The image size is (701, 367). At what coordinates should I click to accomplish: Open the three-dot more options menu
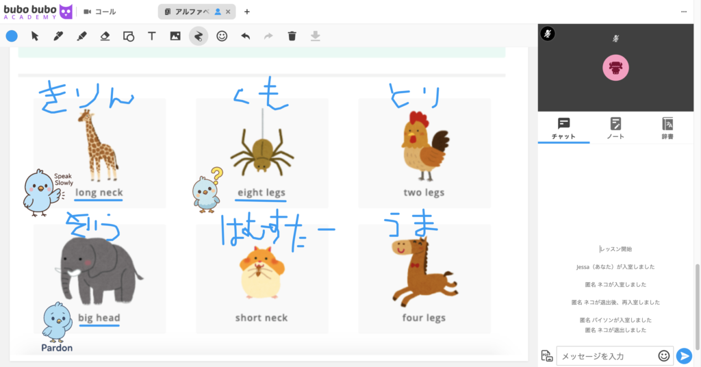[x=684, y=12]
